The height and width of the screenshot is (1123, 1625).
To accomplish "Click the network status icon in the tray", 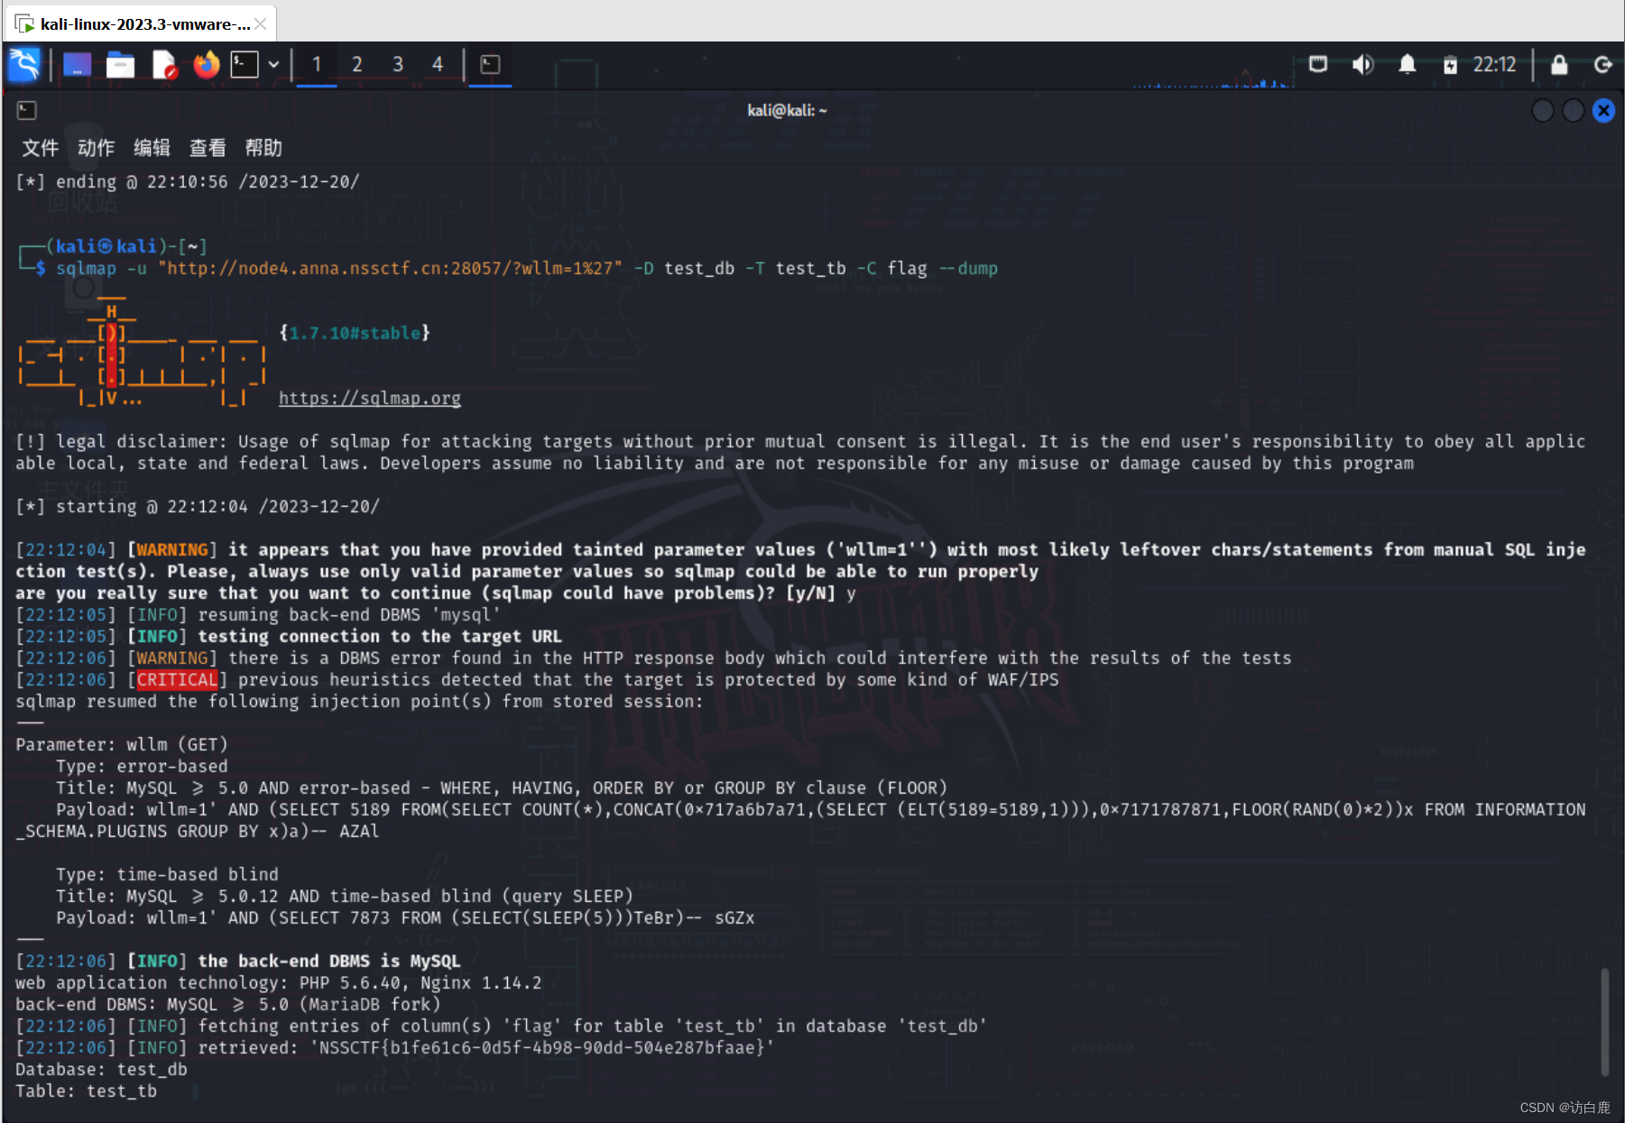I will tap(1317, 64).
